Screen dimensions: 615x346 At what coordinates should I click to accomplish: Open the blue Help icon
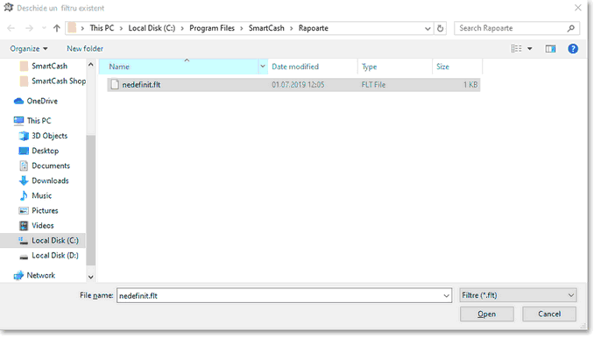point(573,49)
